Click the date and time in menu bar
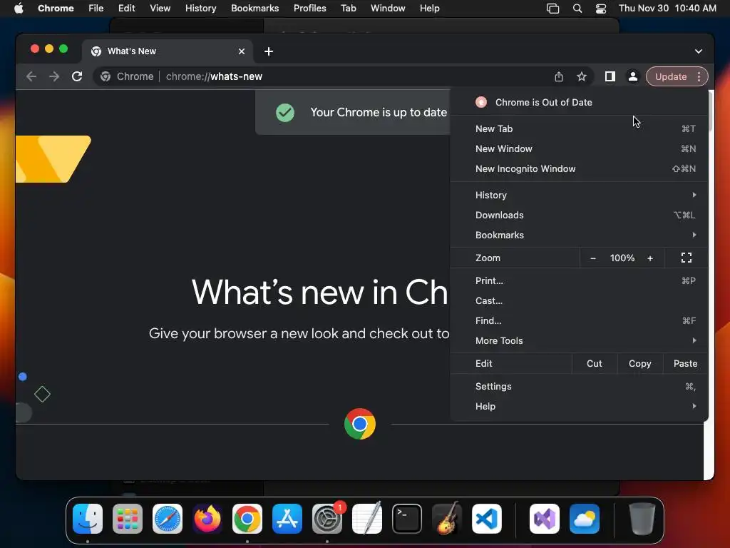The image size is (730, 548). click(667, 9)
